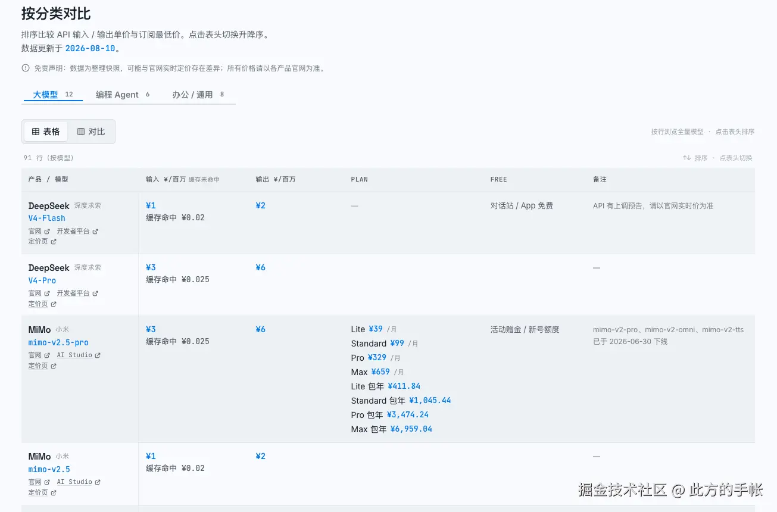Click the API 有上调预告 note
This screenshot has height=512, width=777.
[x=653, y=205]
